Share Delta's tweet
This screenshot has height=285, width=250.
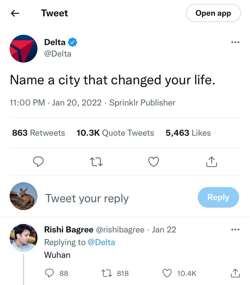point(211,162)
